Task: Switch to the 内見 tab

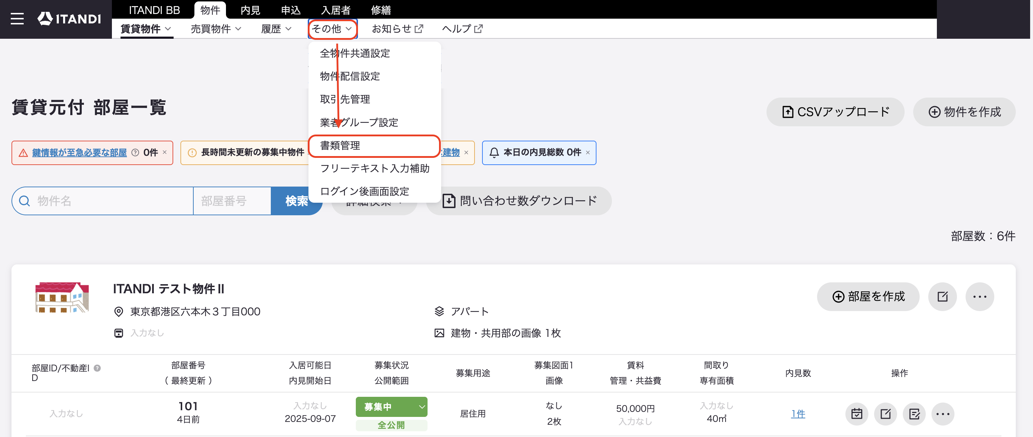Action: tap(250, 10)
